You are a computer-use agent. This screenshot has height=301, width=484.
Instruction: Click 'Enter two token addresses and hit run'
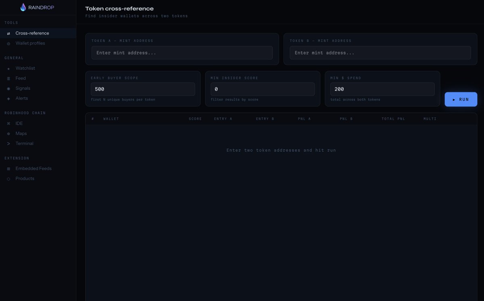281,150
